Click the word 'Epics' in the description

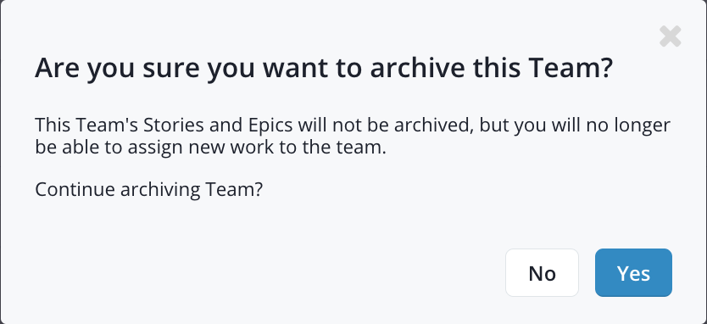[270, 126]
